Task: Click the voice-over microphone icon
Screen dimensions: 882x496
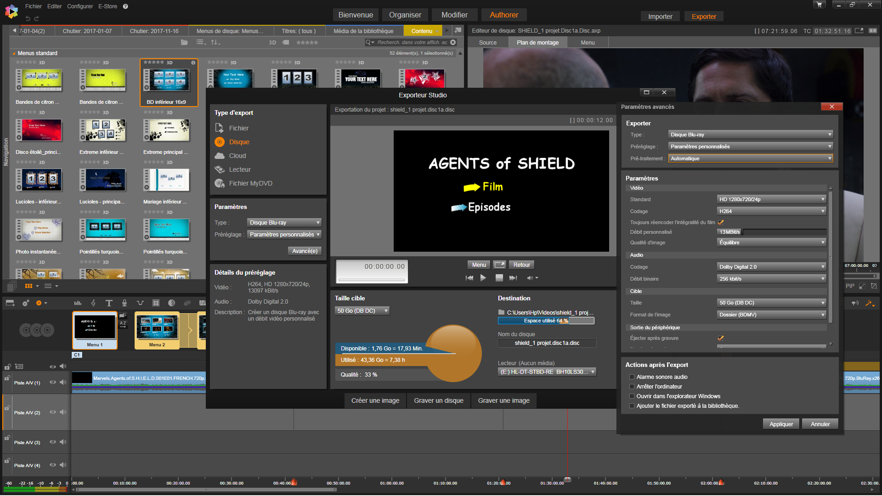Action: pos(124,303)
